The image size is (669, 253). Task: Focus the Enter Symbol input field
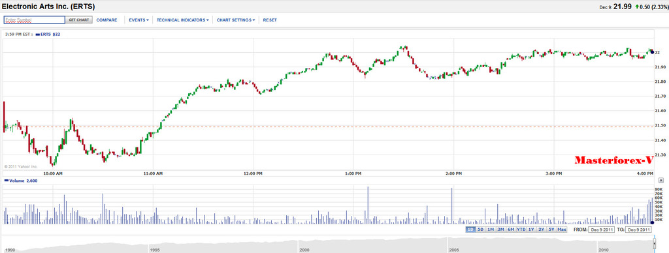[35, 20]
